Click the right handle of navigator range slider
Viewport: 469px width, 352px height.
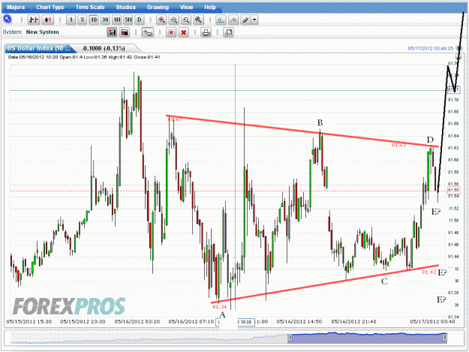pos(445,338)
